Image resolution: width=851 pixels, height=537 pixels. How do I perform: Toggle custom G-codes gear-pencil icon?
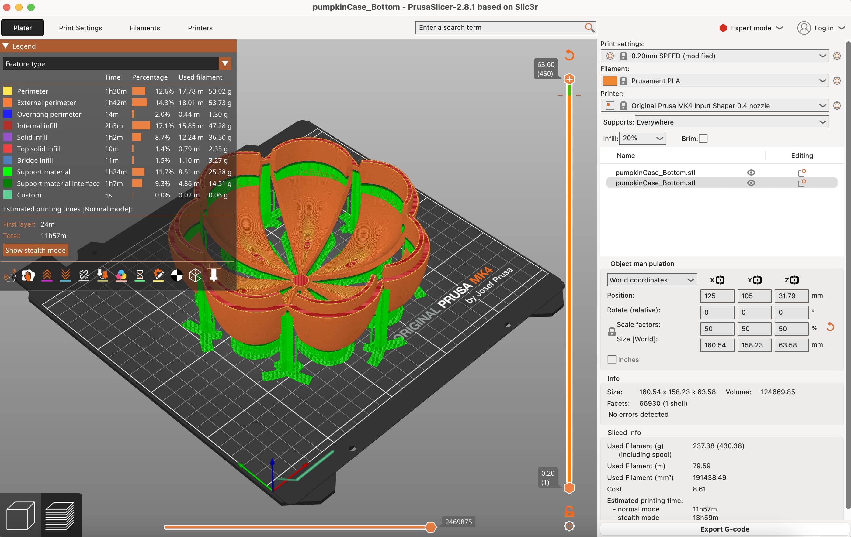(158, 275)
